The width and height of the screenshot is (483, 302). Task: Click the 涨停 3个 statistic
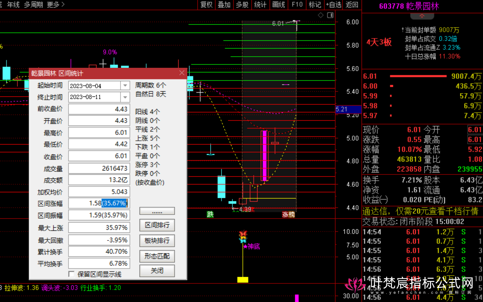147,165
